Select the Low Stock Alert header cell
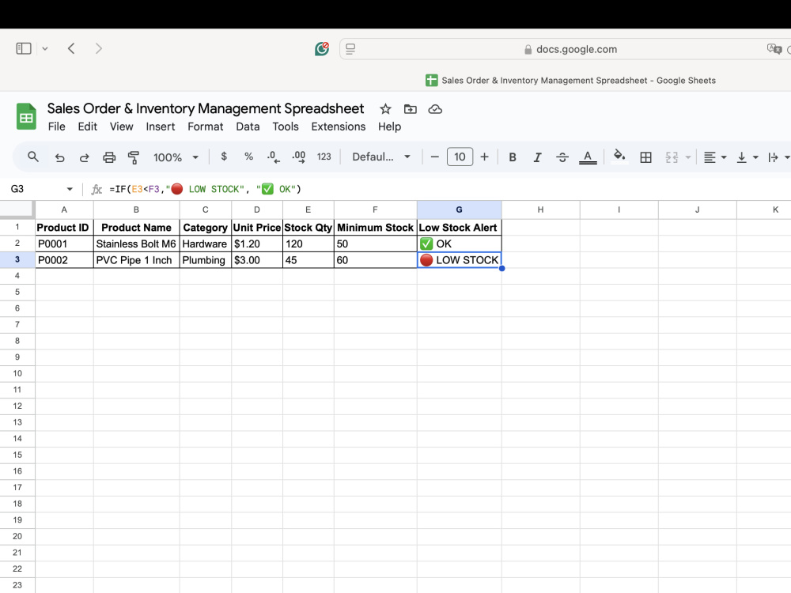 [x=459, y=228]
